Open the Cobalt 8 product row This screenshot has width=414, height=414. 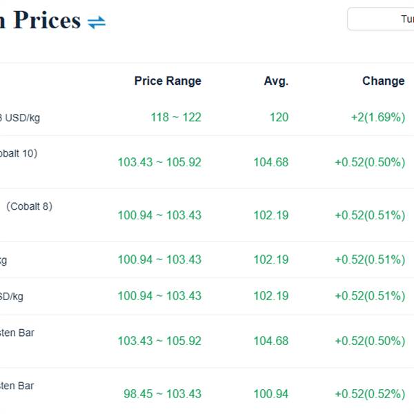coord(29,206)
